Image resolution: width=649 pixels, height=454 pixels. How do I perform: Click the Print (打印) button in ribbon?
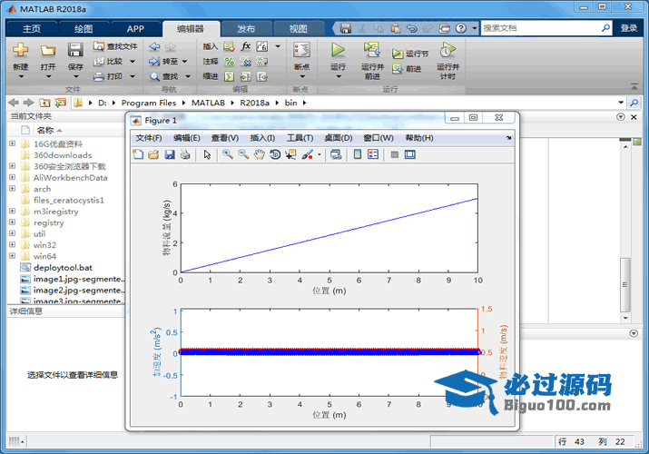pos(108,76)
